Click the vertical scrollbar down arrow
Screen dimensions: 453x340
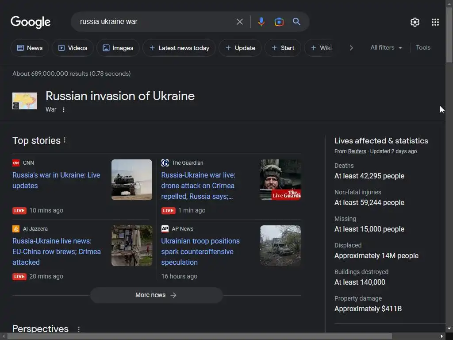point(449,328)
